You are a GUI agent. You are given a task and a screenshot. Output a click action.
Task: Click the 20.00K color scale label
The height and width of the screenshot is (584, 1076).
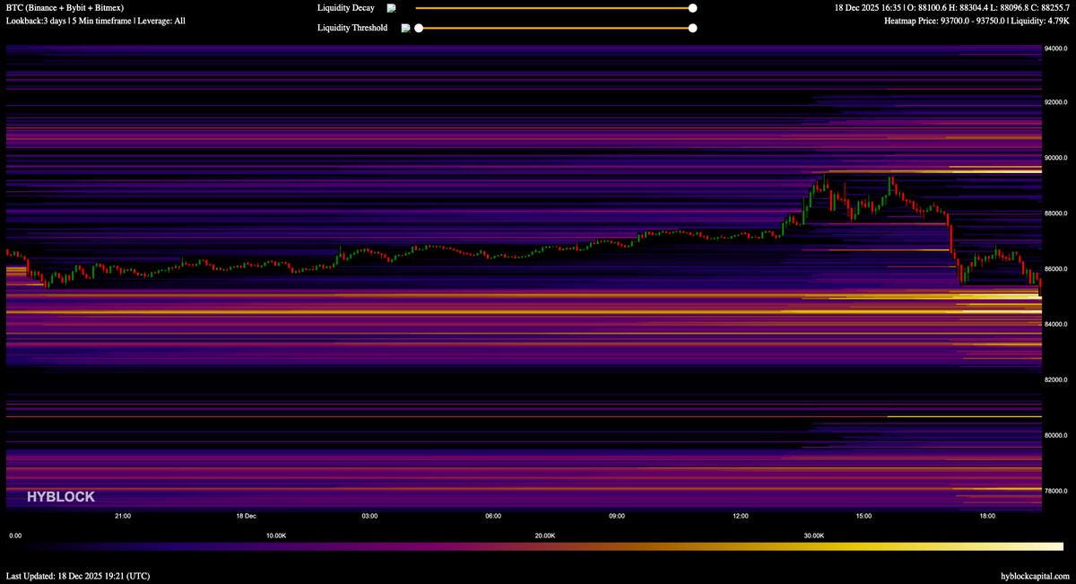point(544,536)
